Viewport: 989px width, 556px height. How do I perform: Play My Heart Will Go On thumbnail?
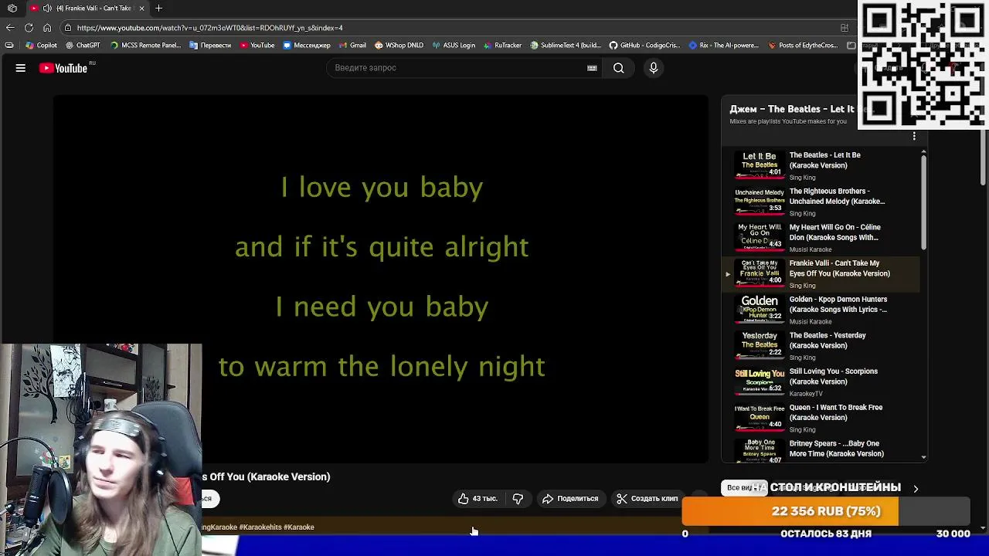click(759, 236)
